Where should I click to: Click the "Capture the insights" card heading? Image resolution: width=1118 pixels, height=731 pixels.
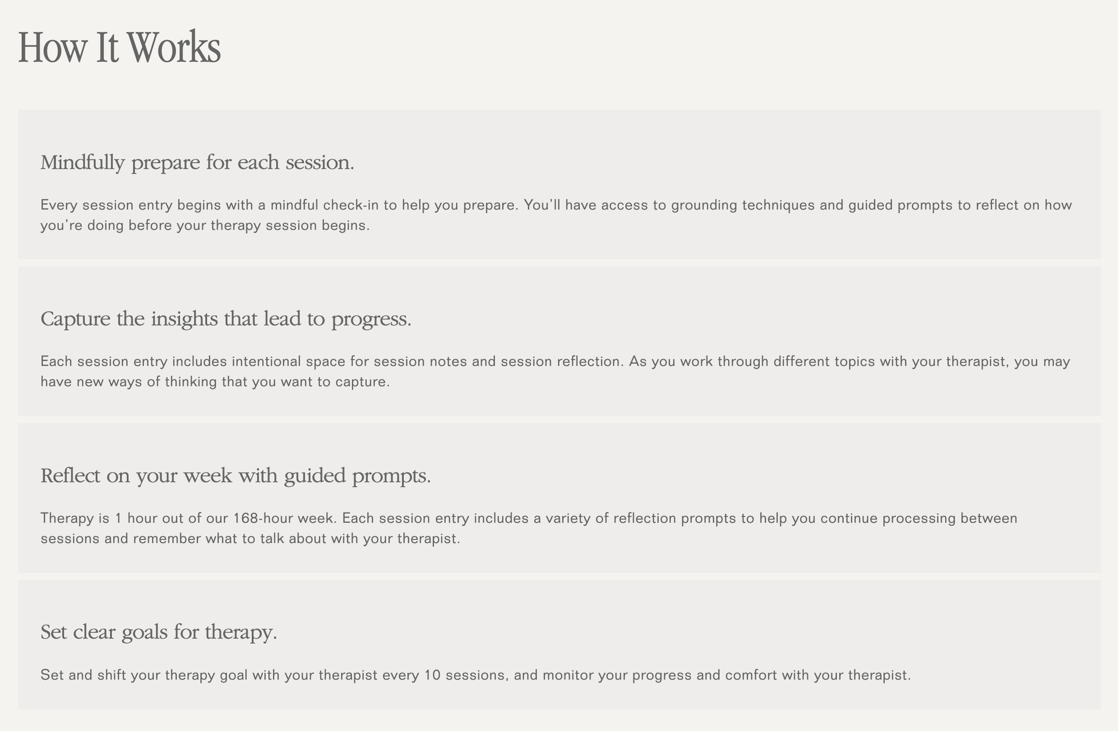coord(226,319)
